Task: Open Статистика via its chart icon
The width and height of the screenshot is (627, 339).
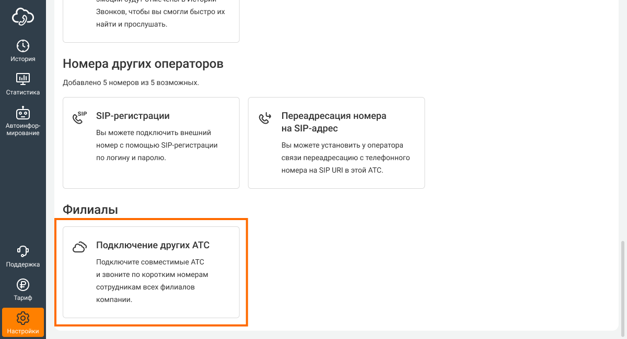Action: coord(23,79)
